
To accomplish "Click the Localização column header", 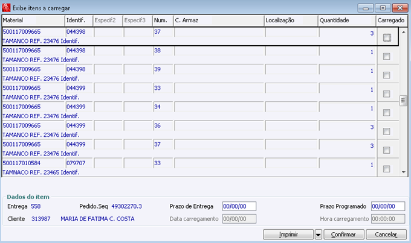I will click(291, 21).
